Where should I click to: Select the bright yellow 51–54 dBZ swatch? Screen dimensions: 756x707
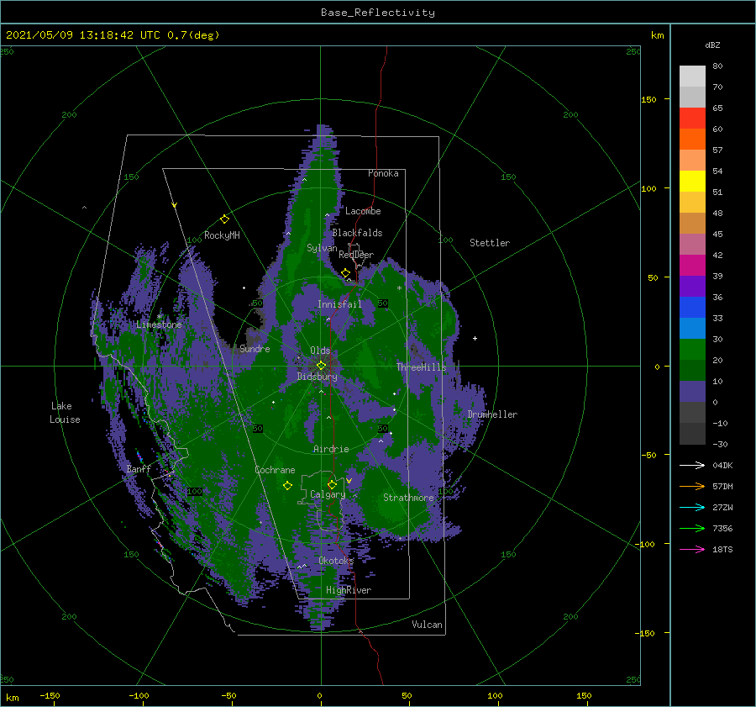692,182
